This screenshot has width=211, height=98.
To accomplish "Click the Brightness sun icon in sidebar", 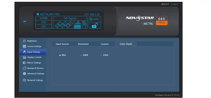I will tap(24, 41).
